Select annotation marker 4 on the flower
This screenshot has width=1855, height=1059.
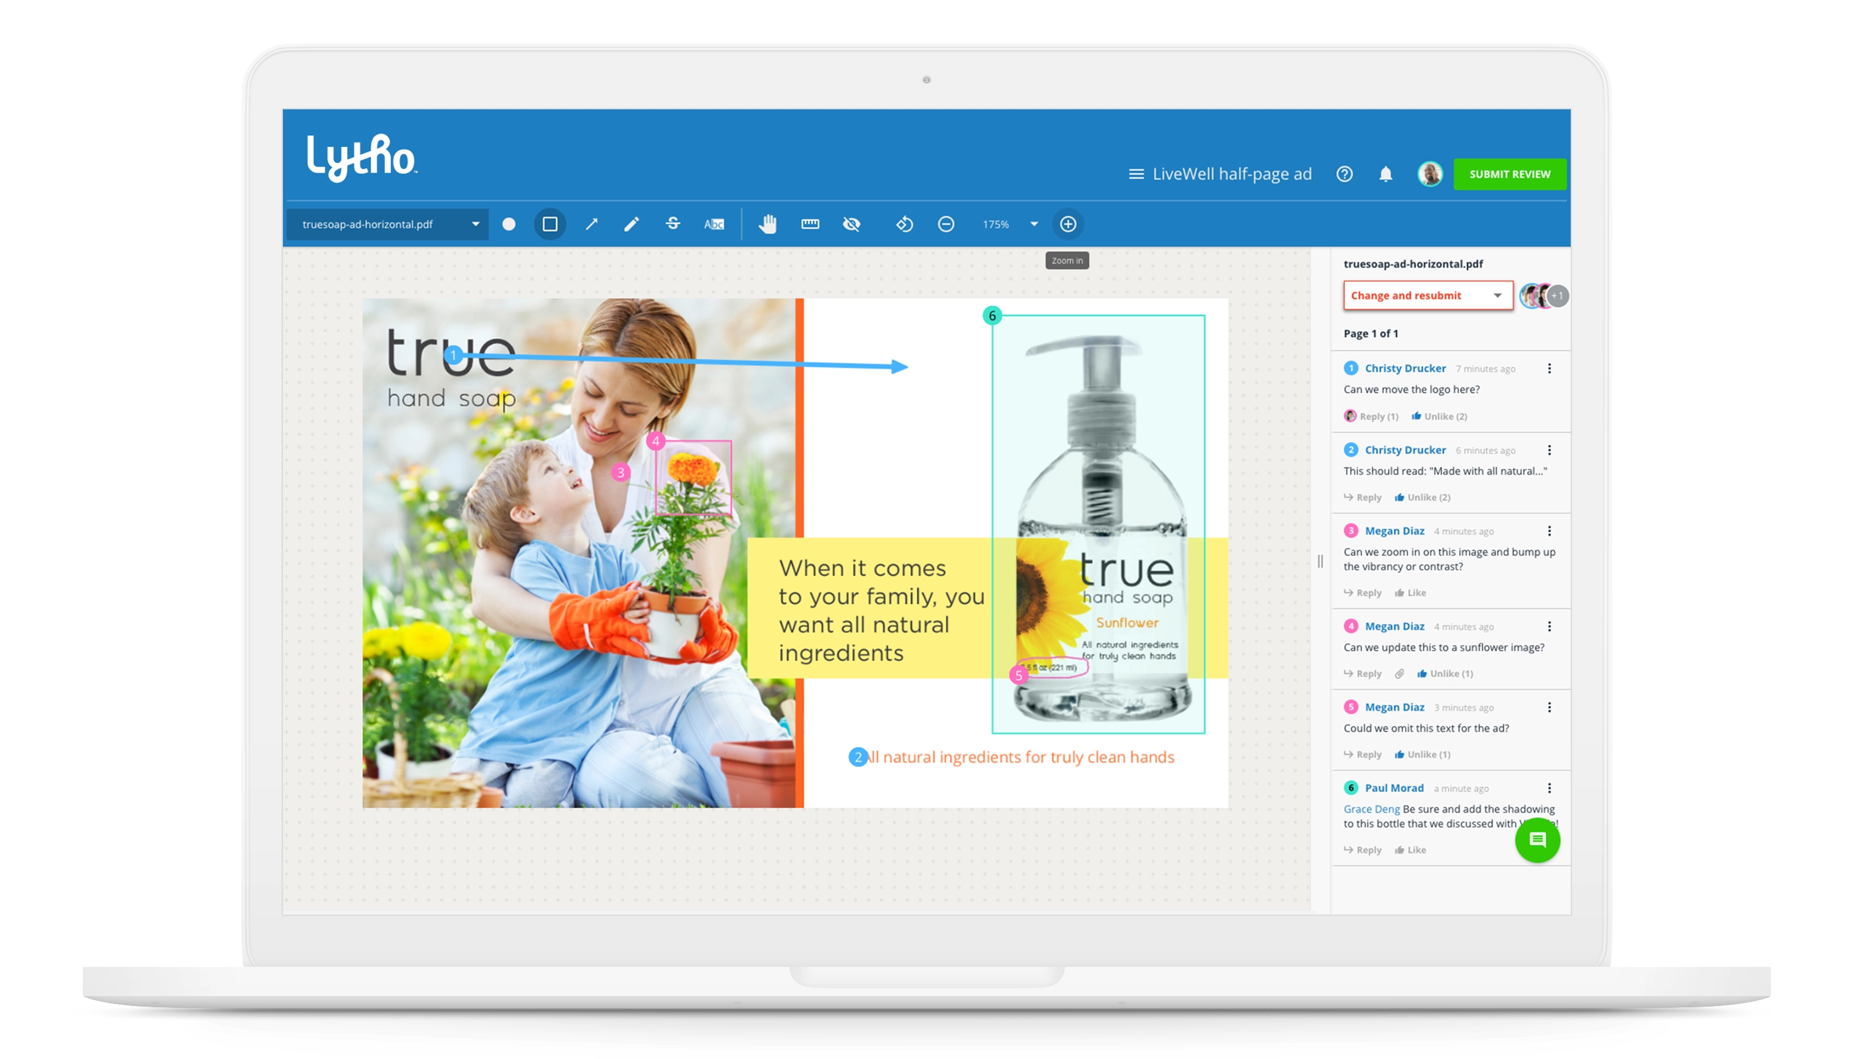click(655, 441)
